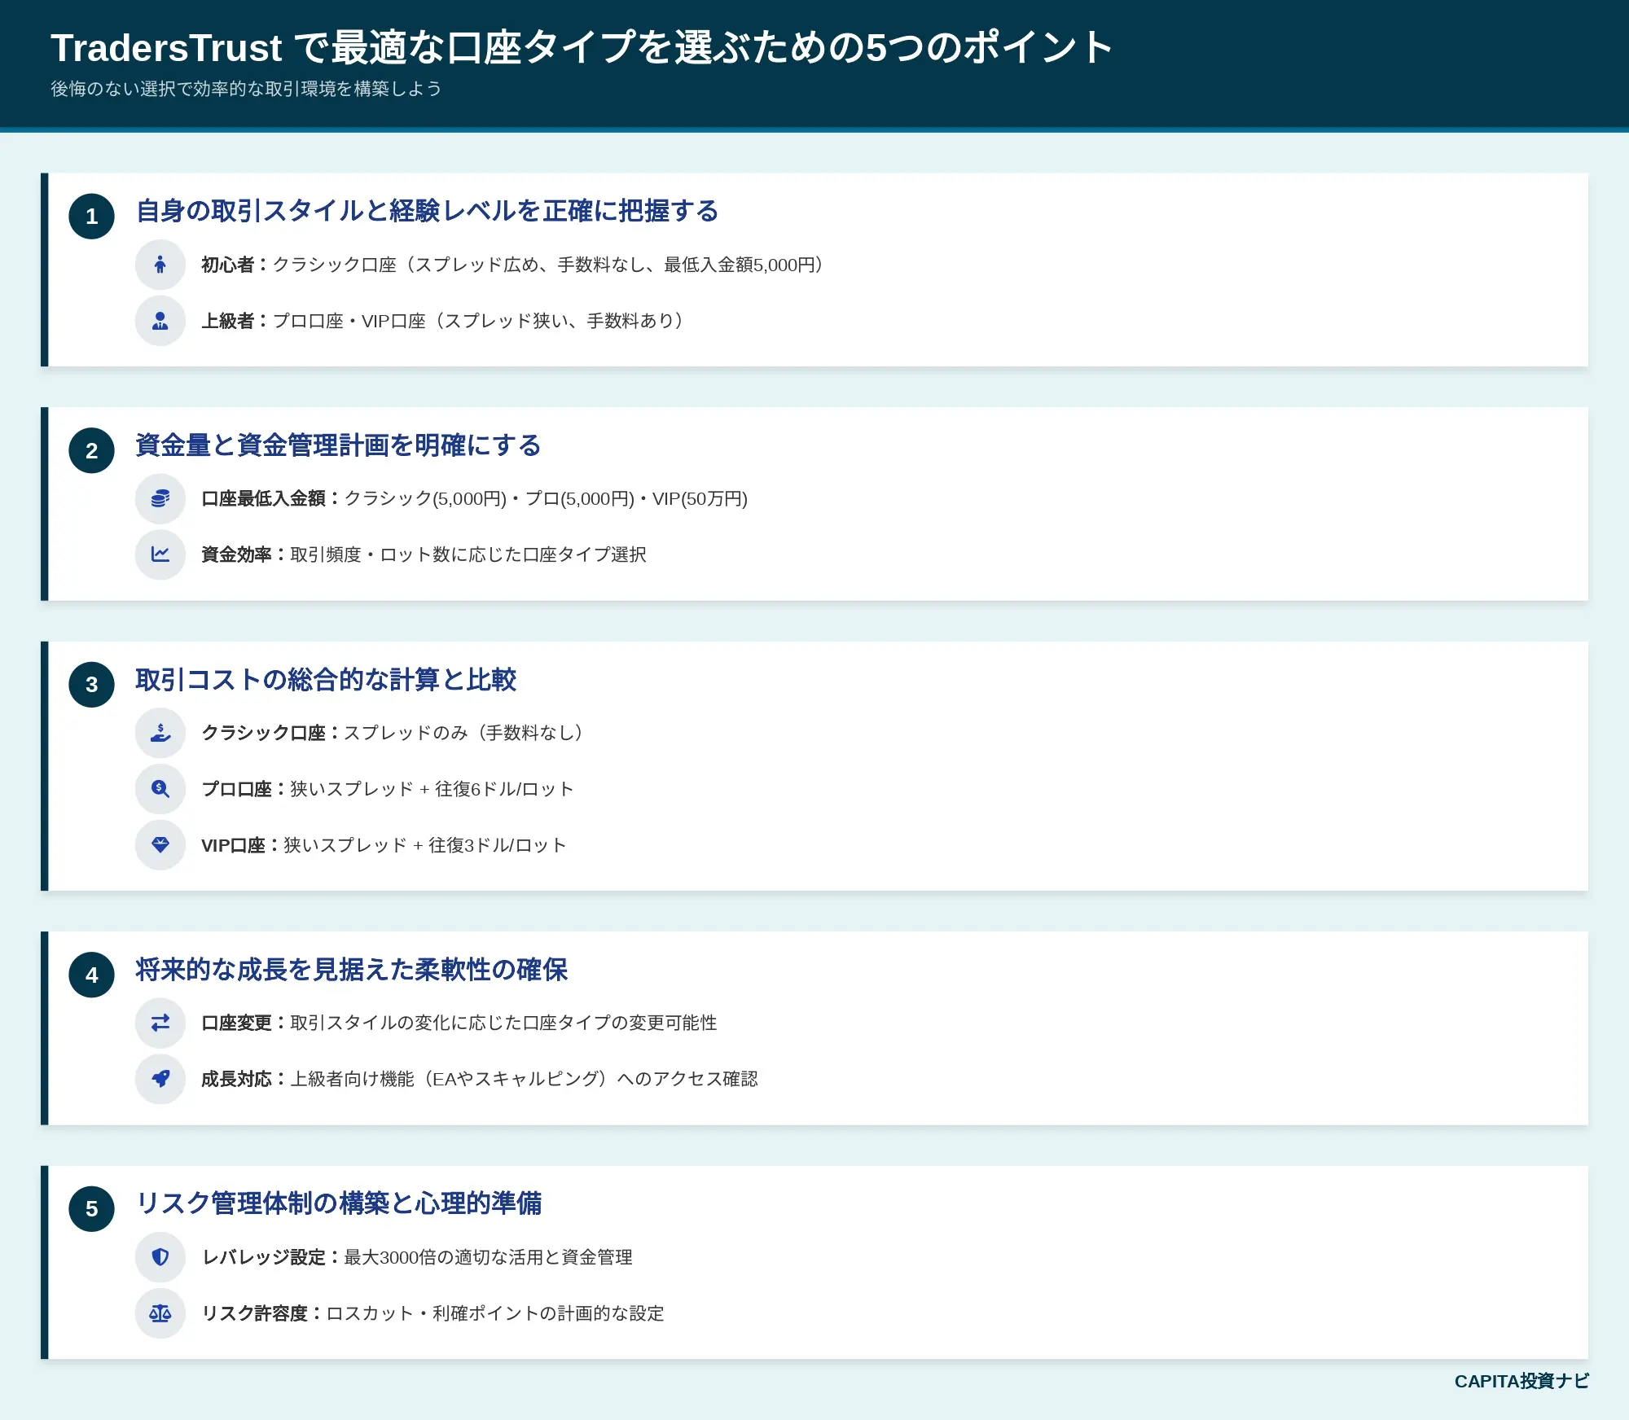Click the リスク許容度：ロスカット line
The width and height of the screenshot is (1629, 1420).
click(432, 1313)
